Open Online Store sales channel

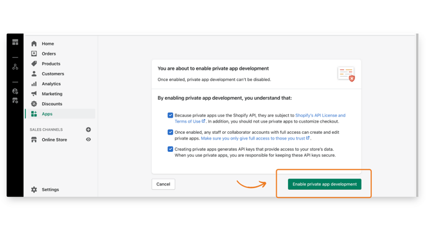[54, 140]
